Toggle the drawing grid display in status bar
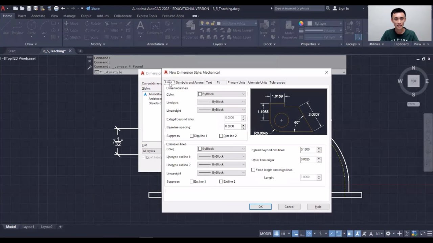This screenshot has width=433, height=243. coord(276,234)
